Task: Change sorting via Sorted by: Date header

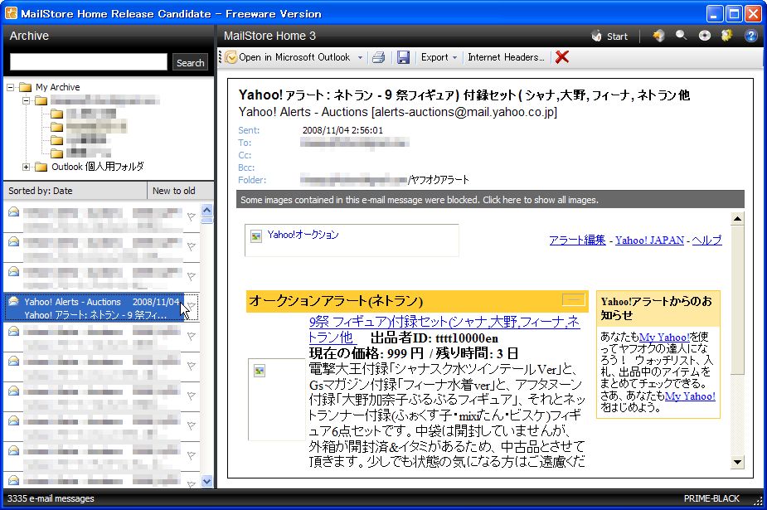Action: coord(75,191)
